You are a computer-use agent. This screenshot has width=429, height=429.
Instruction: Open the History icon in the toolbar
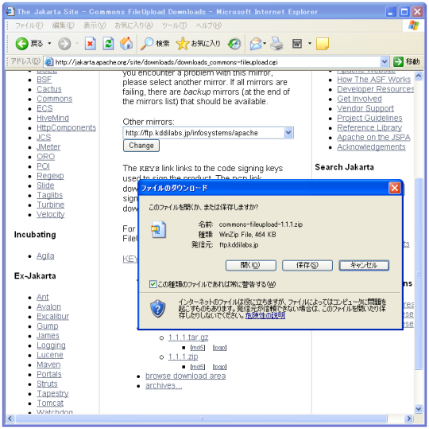pyautogui.click(x=234, y=44)
